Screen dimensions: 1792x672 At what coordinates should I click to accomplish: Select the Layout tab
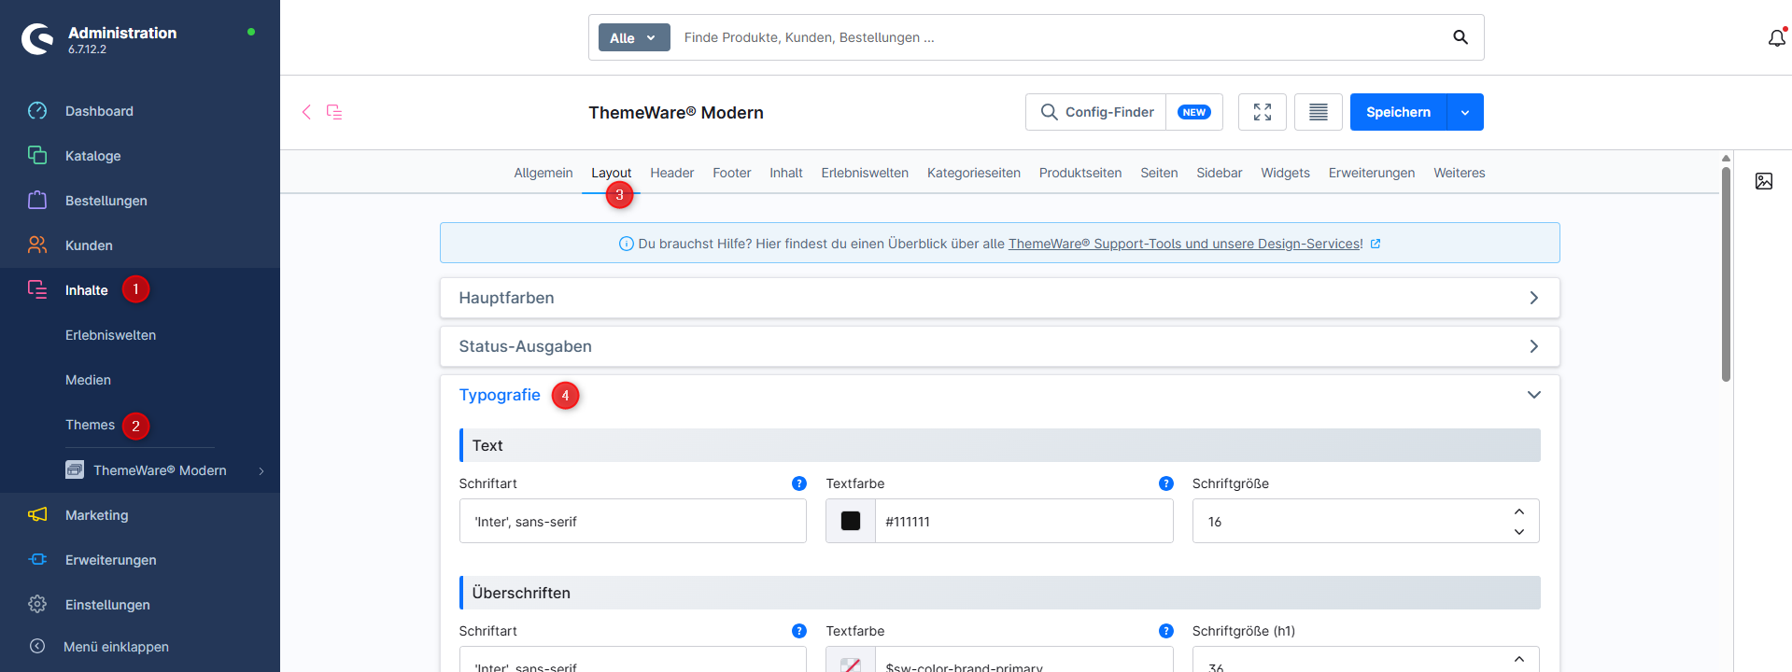611,173
